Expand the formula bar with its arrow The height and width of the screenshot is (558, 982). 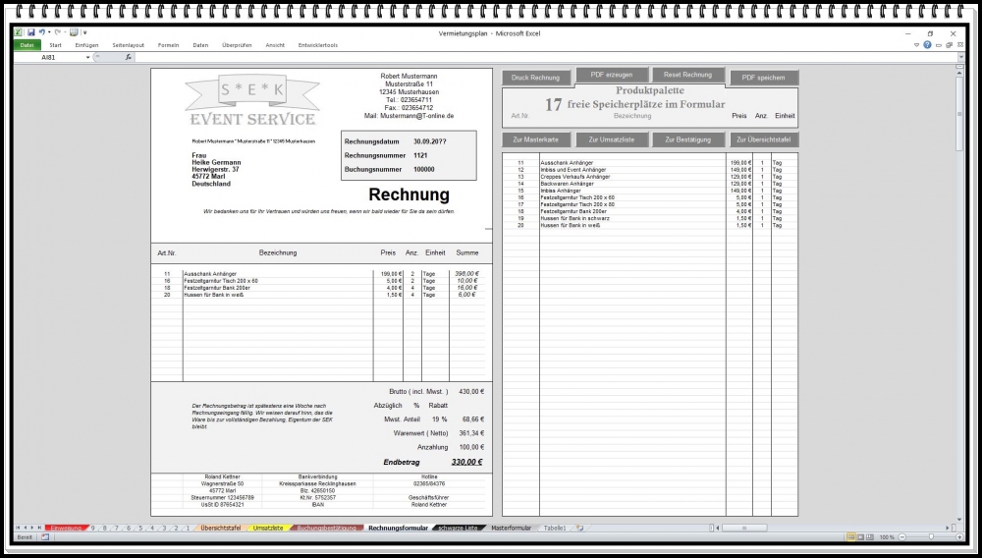click(x=960, y=57)
